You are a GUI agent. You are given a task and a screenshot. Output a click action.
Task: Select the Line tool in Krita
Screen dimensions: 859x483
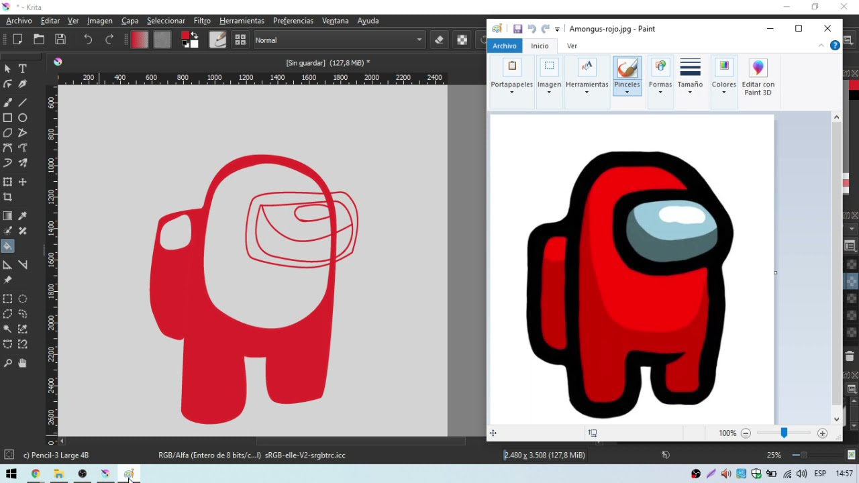23,102
